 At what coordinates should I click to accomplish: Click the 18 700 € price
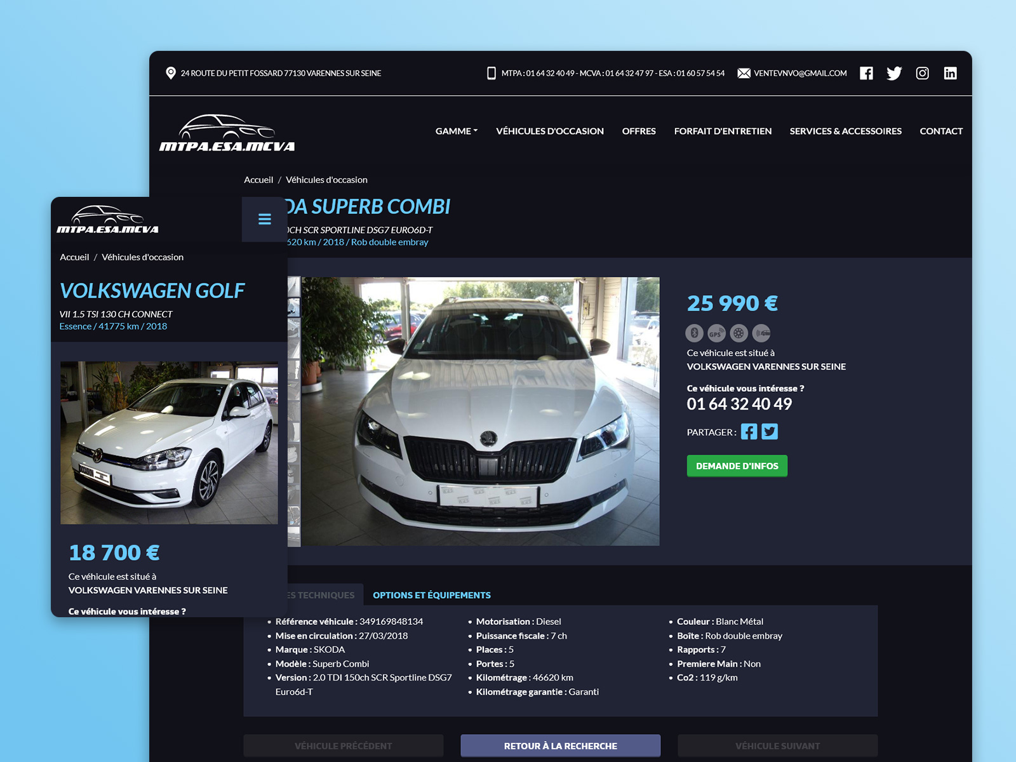tap(114, 552)
